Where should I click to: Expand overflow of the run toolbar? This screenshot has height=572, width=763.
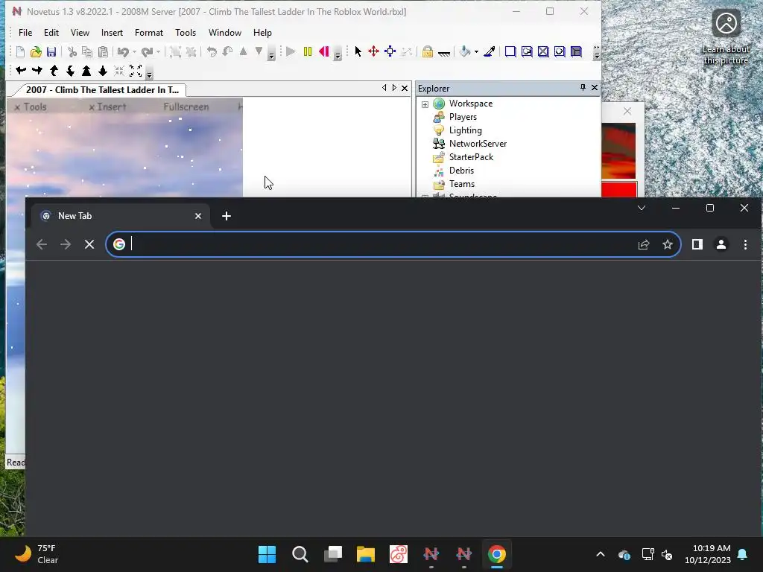338,54
